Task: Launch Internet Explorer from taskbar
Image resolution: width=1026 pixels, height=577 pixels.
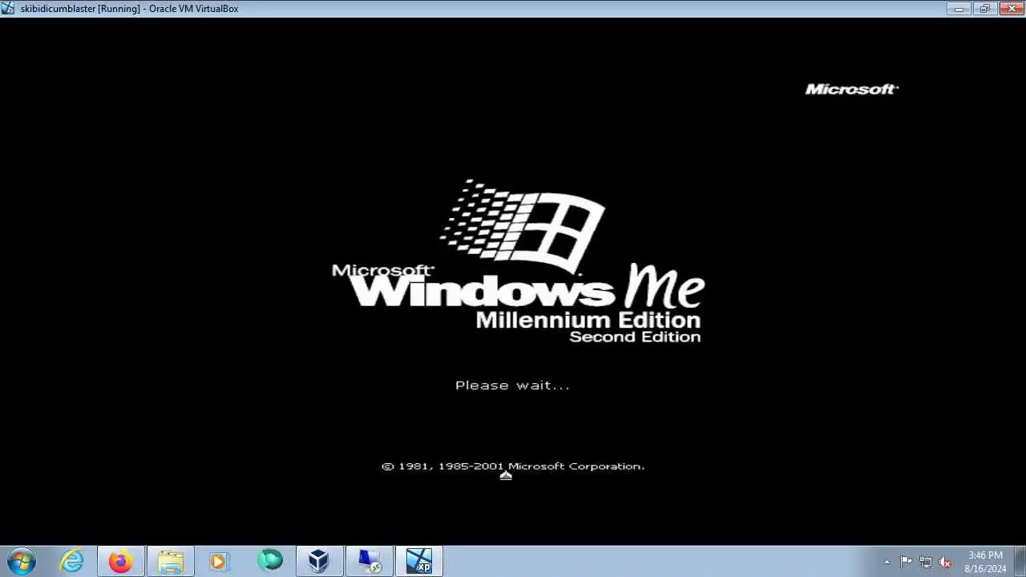Action: point(72,561)
